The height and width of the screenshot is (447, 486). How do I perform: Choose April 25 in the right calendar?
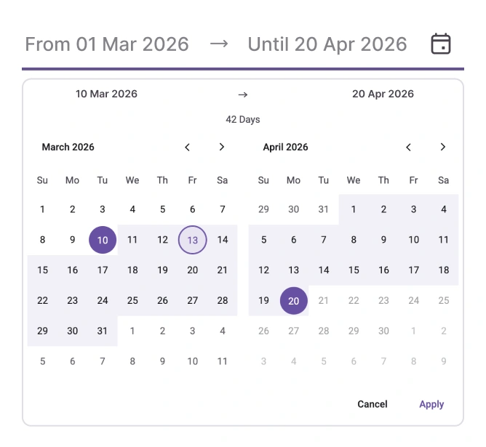(444, 300)
